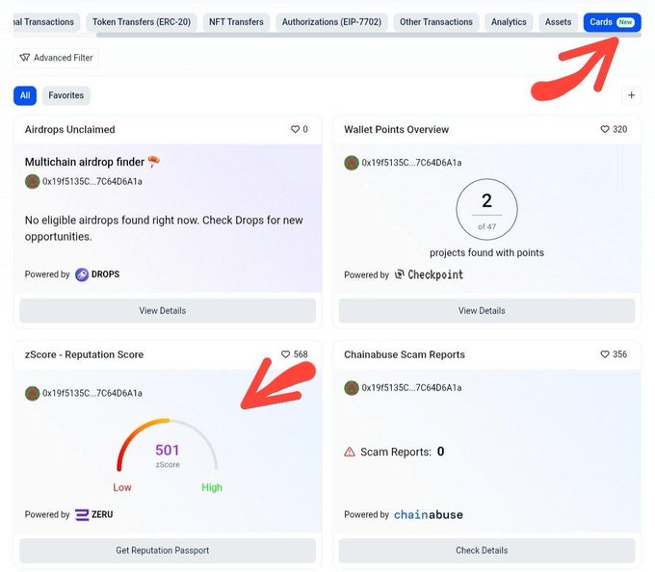Click the ZERU logo
Screen dimensions: 655x572
pos(94,514)
